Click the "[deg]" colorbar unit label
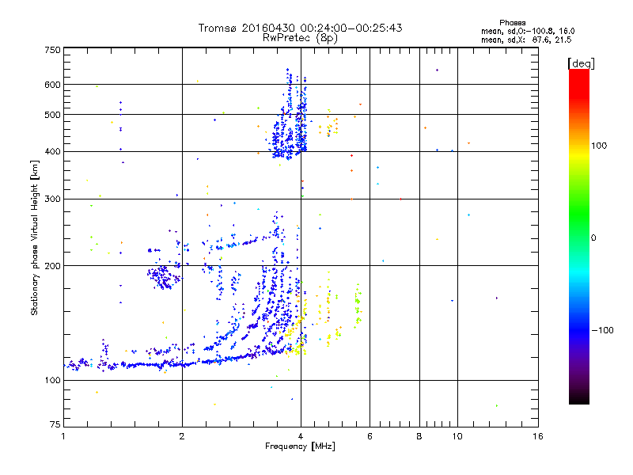The image size is (633, 475). pos(581,63)
